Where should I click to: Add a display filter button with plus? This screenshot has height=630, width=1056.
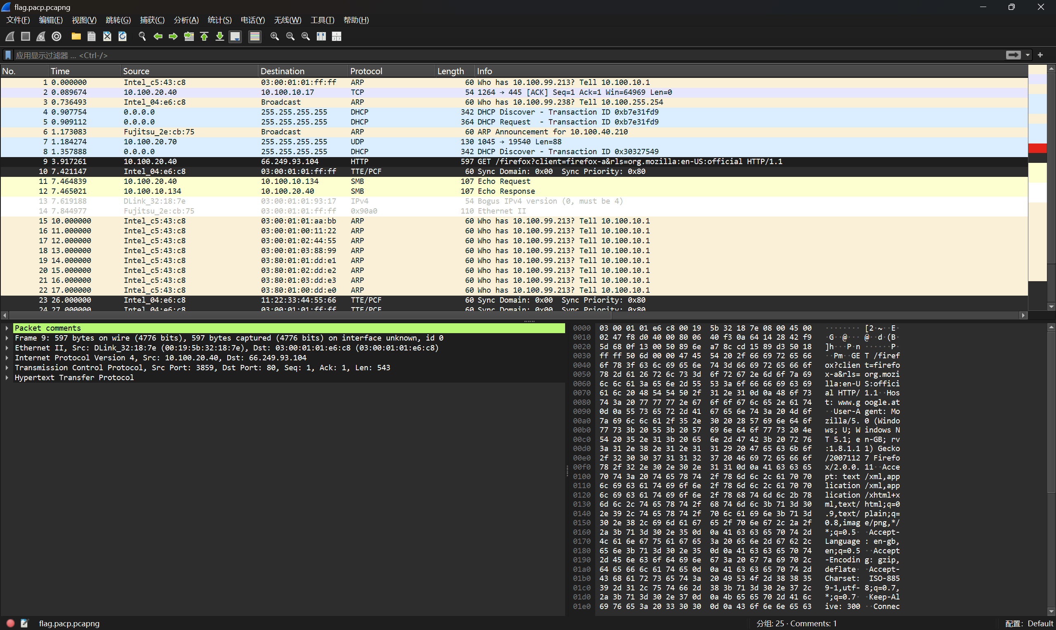point(1040,55)
